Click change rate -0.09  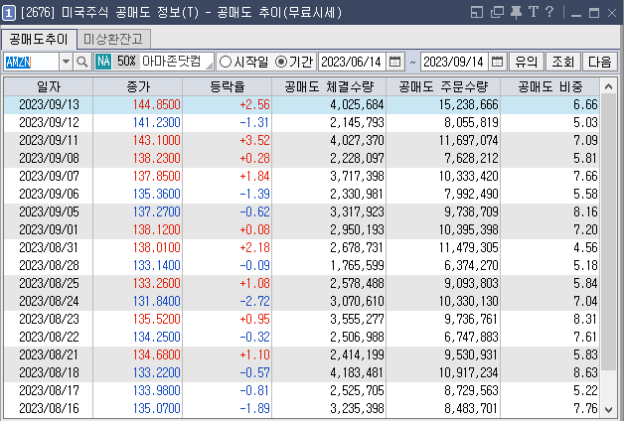254,265
